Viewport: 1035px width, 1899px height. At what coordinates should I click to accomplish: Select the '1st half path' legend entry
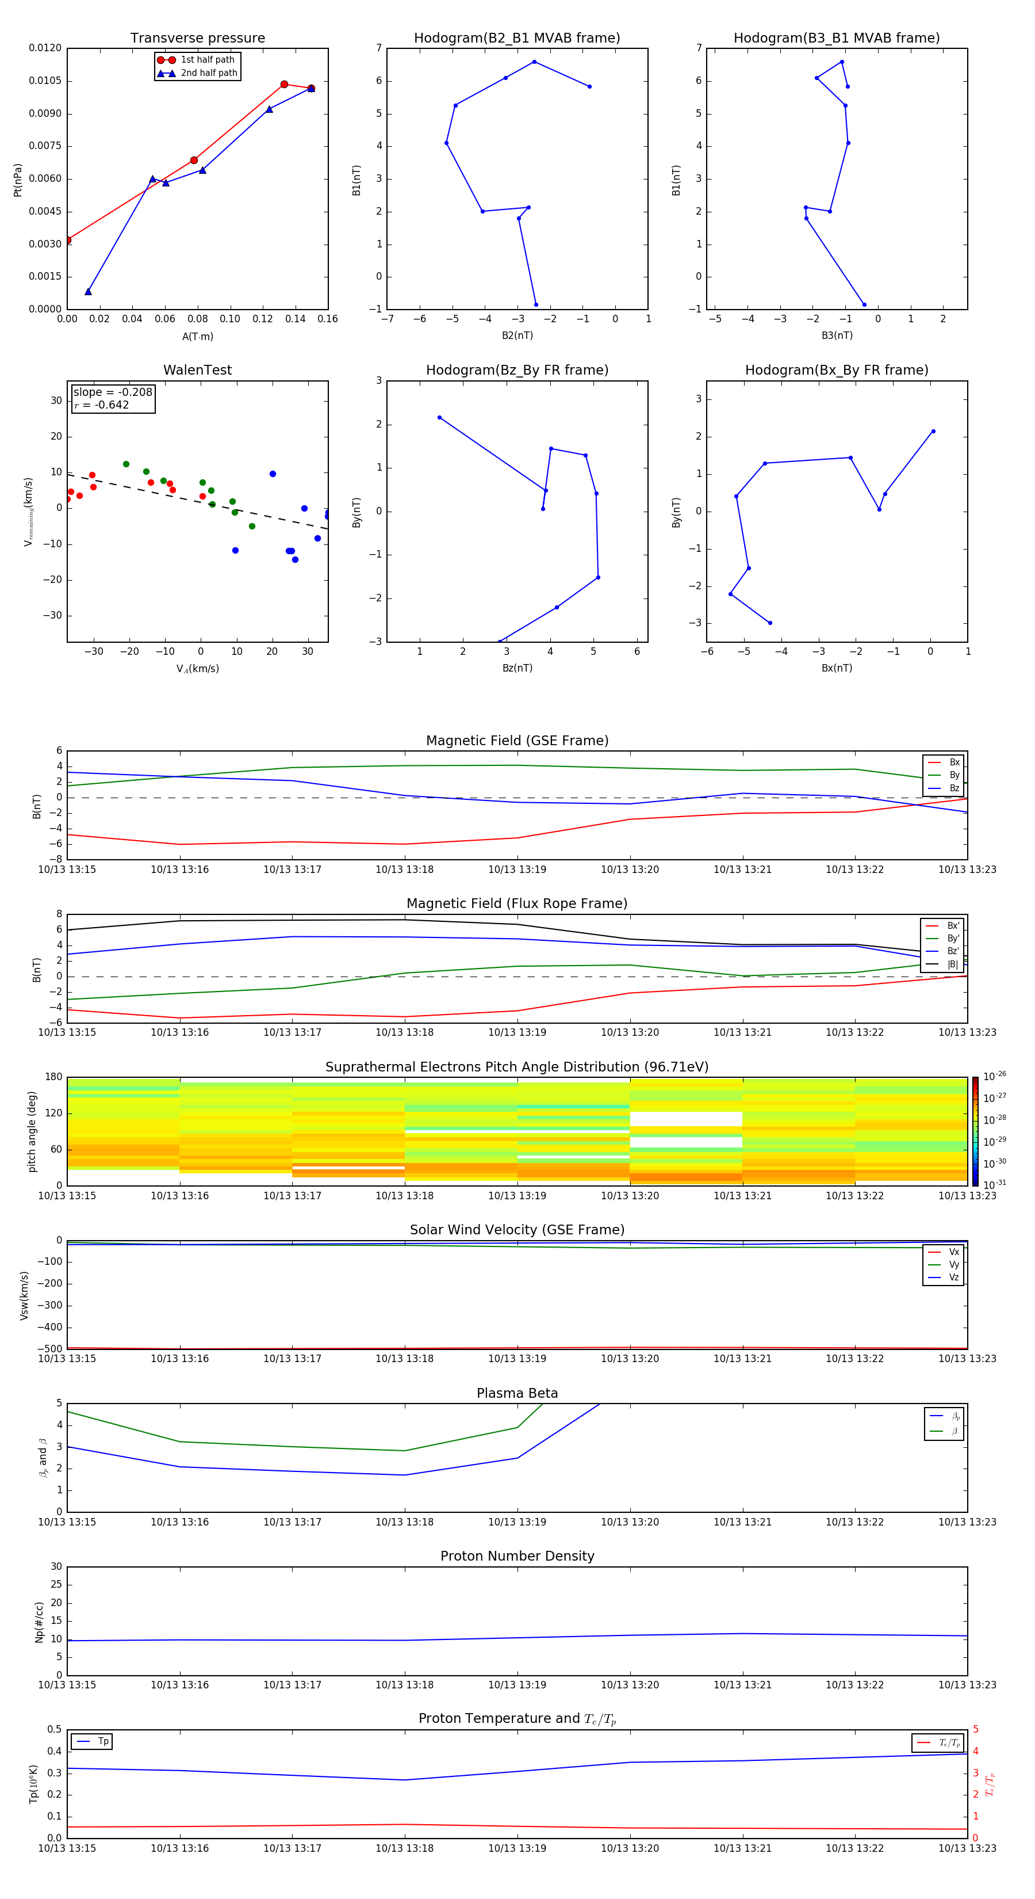point(197,60)
